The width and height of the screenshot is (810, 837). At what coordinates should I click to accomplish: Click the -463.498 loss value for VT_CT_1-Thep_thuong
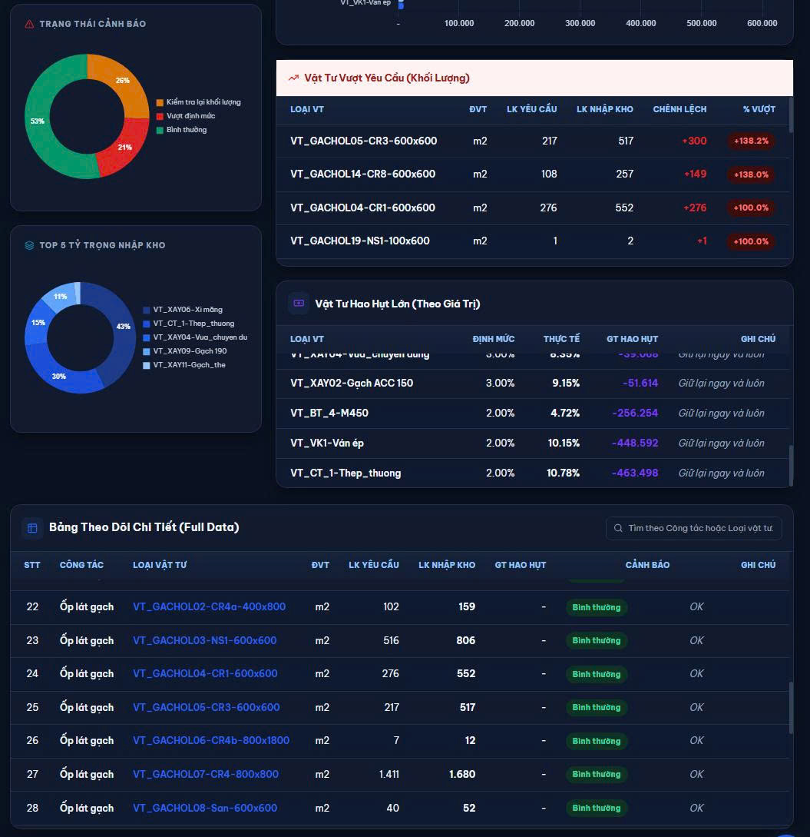tap(634, 473)
